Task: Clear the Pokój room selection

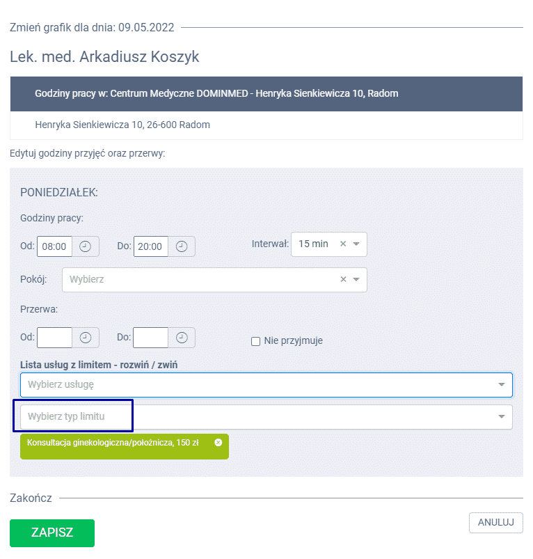Action: click(x=342, y=280)
